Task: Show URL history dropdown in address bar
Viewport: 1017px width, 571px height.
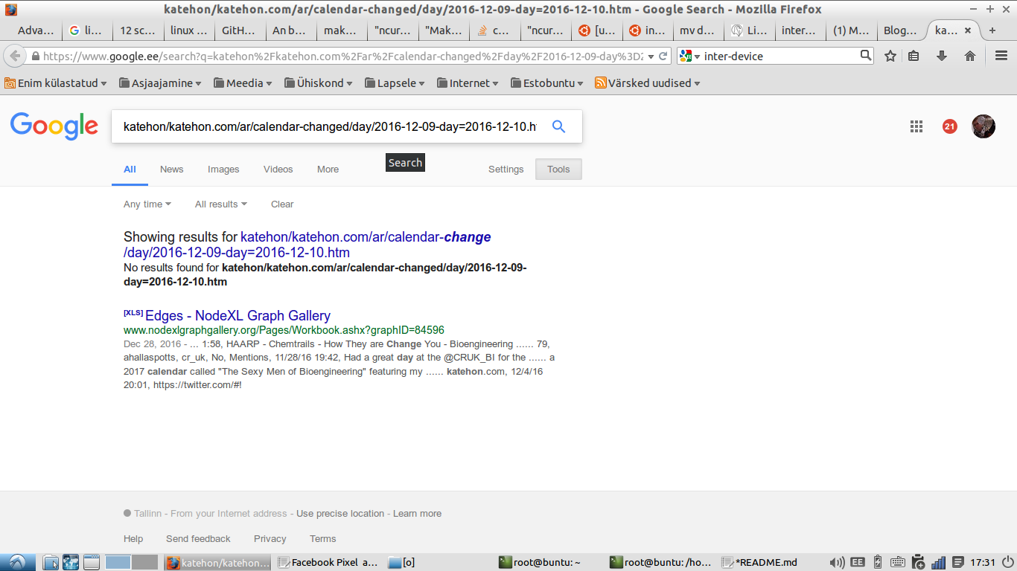Action: point(651,56)
